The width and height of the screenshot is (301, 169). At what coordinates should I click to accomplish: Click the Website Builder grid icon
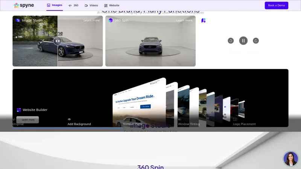tap(19, 110)
